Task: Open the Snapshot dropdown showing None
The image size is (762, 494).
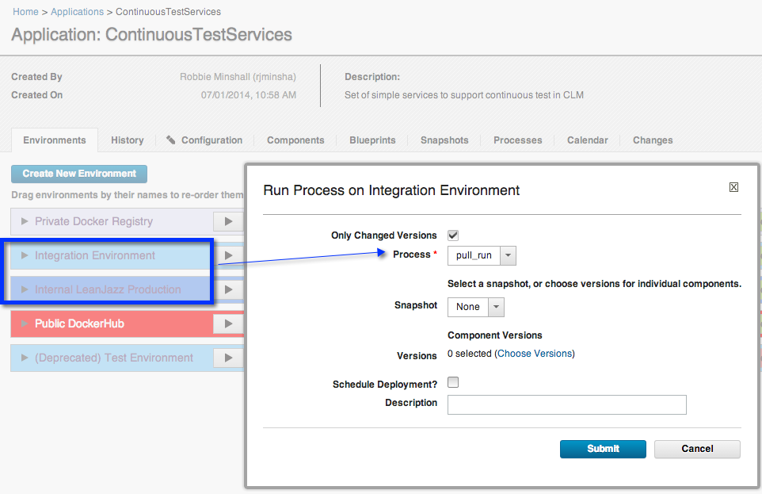Action: pos(495,307)
